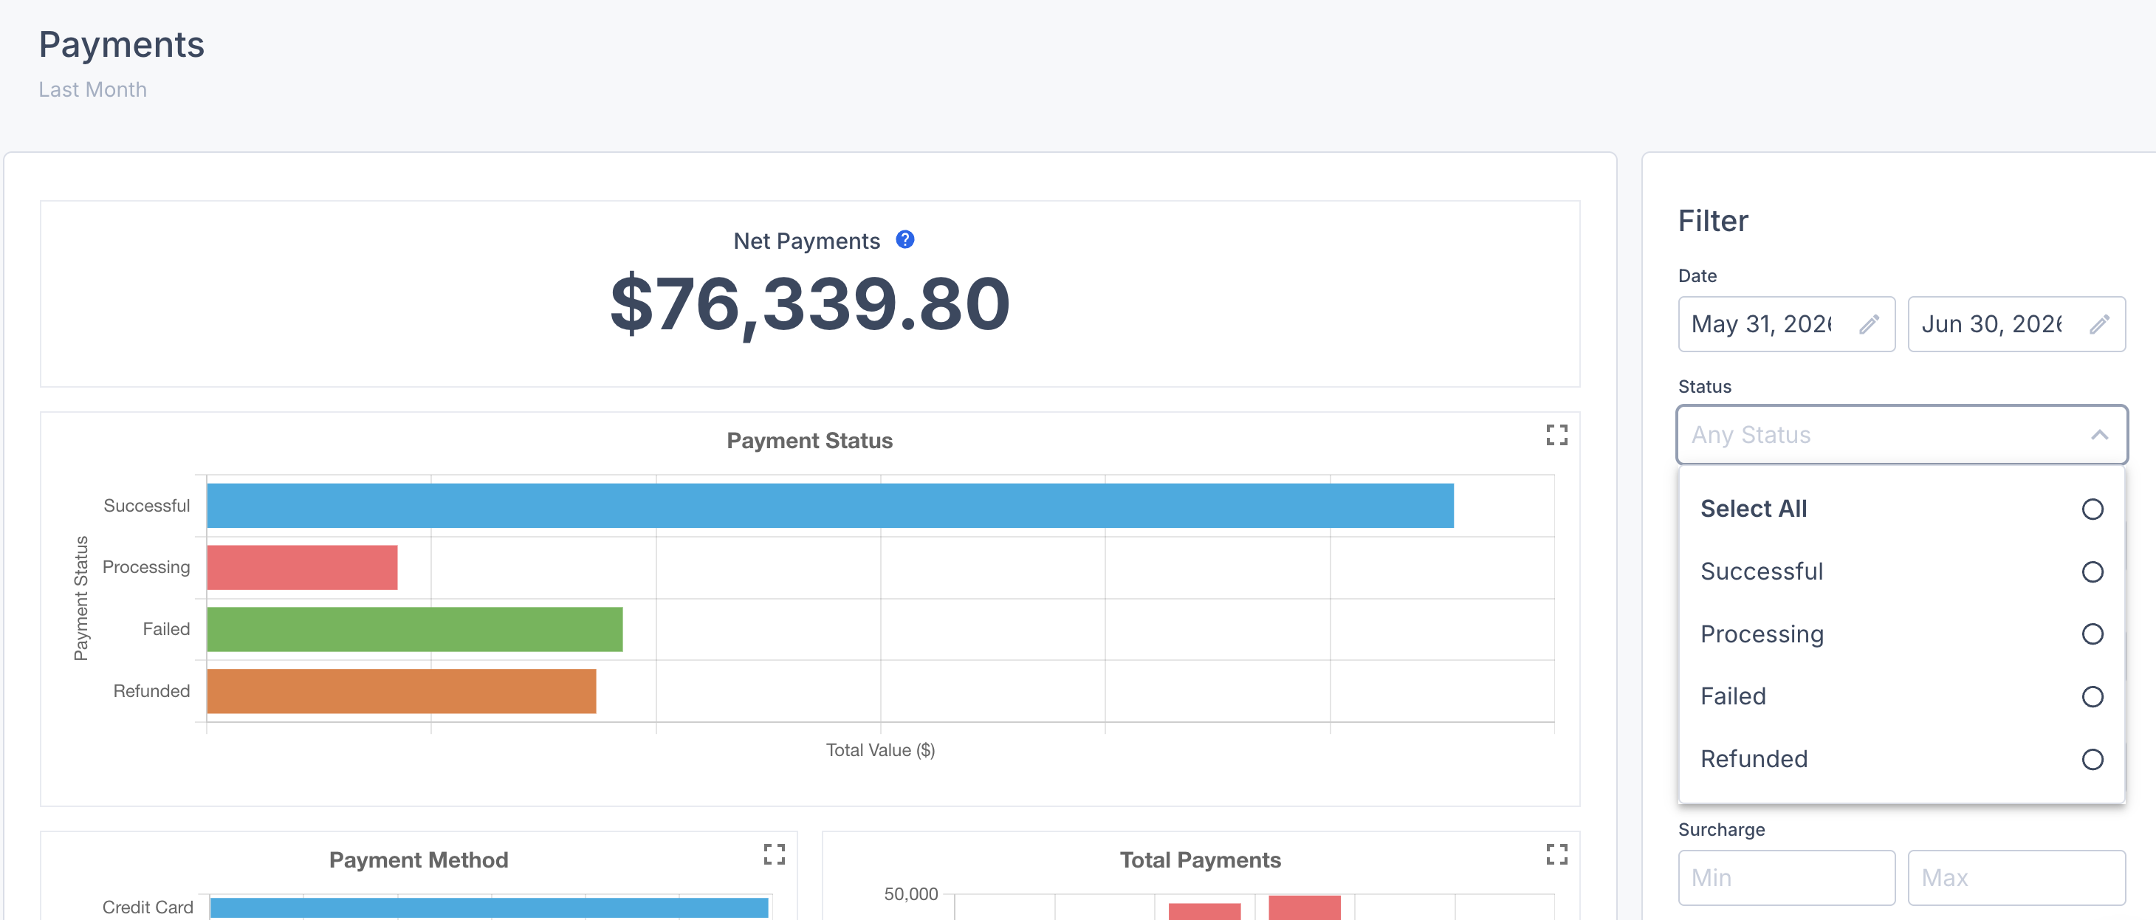The height and width of the screenshot is (920, 2156).
Task: Select the Successful status radio option
Action: pyautogui.click(x=2092, y=571)
